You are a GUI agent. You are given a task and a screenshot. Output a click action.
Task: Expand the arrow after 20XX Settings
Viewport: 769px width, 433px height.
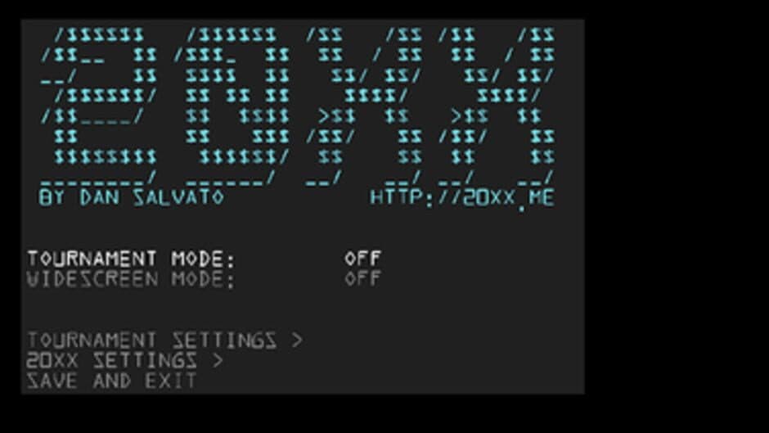tap(218, 360)
